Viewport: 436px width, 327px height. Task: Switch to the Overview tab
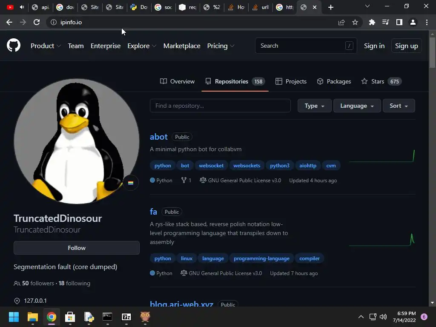[178, 81]
